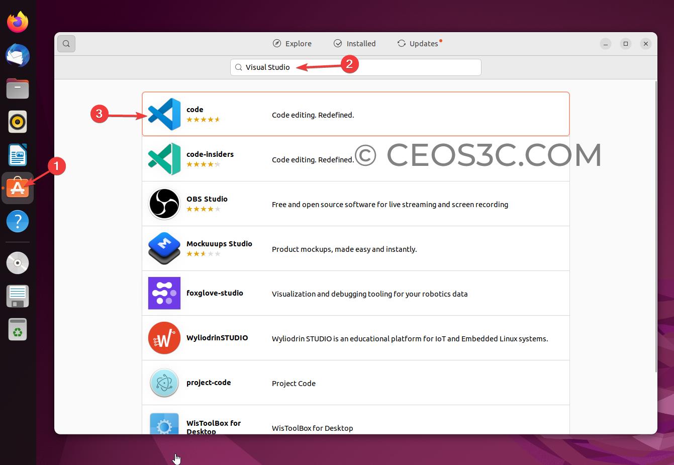Open the floppy save/text editor dock icon
The width and height of the screenshot is (674, 465).
[x=18, y=296]
